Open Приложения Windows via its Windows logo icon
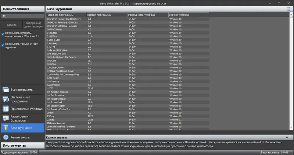Screen dimensions: 294x155 pos(6,109)
